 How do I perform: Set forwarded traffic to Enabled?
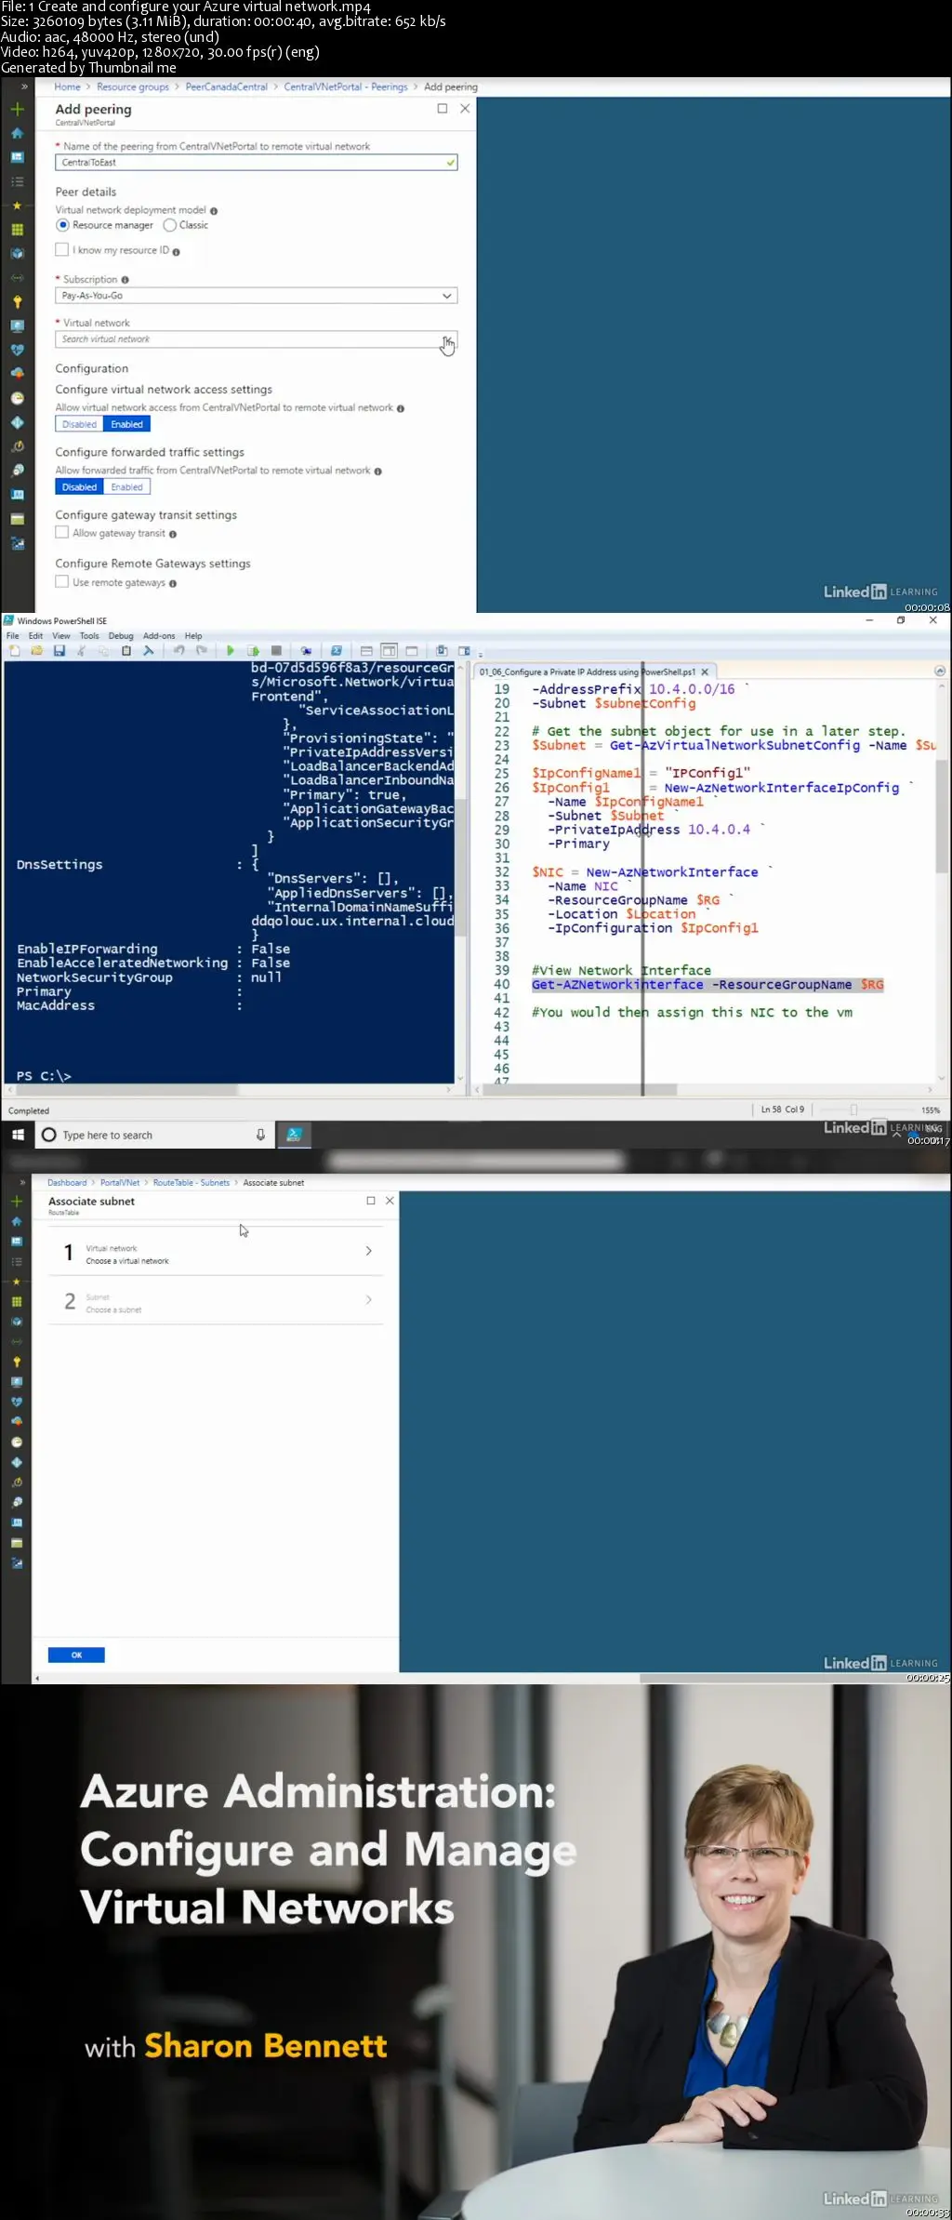pyautogui.click(x=126, y=487)
